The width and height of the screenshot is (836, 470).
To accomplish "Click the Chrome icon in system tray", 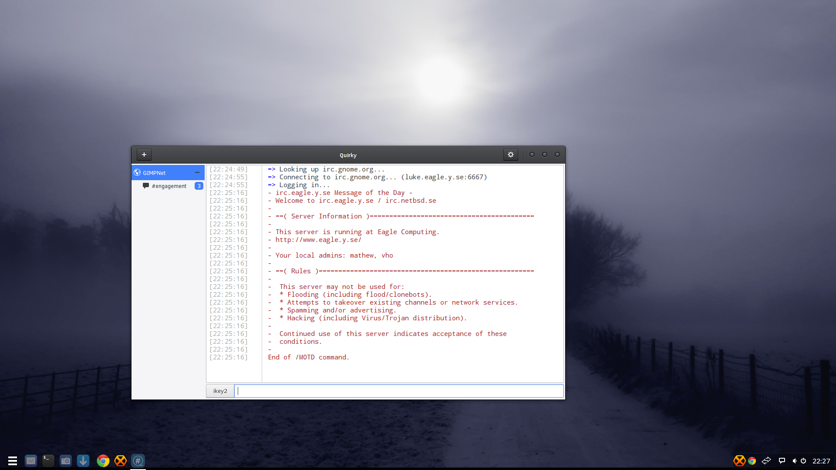I will click(x=752, y=461).
